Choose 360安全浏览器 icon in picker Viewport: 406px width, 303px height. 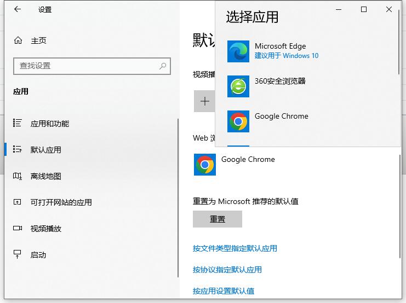pyautogui.click(x=238, y=86)
